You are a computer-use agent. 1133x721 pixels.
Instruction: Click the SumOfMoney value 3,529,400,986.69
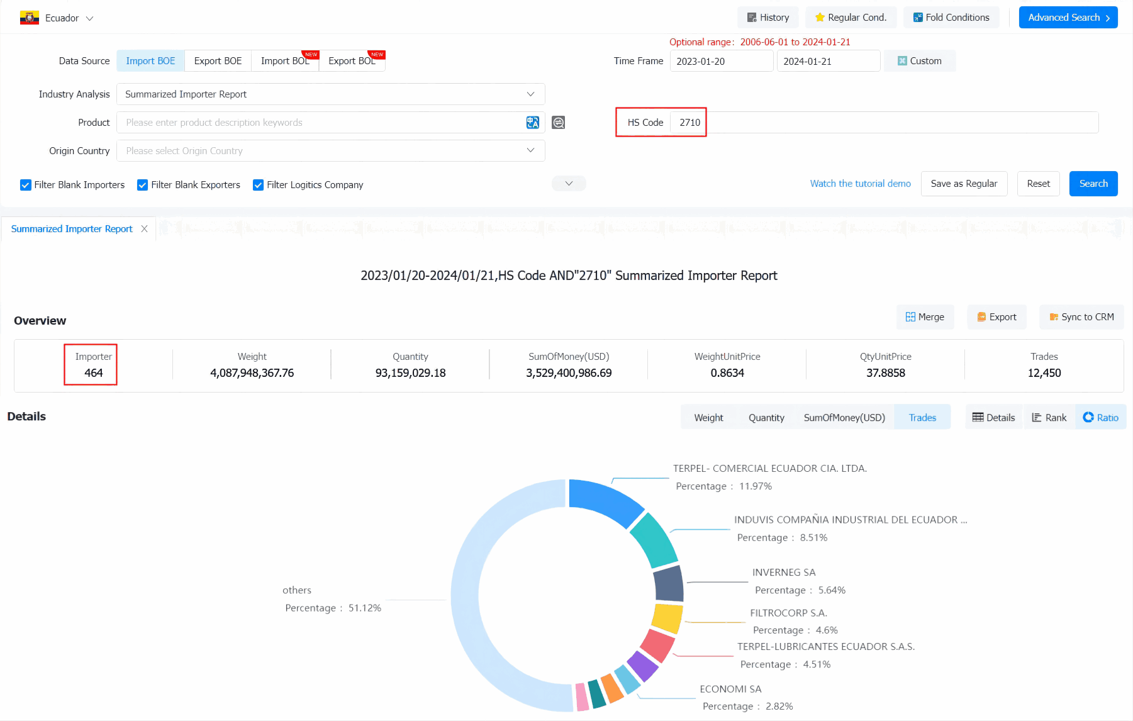tap(569, 373)
